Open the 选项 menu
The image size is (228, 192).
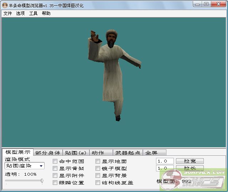pyautogui.click(x=20, y=14)
